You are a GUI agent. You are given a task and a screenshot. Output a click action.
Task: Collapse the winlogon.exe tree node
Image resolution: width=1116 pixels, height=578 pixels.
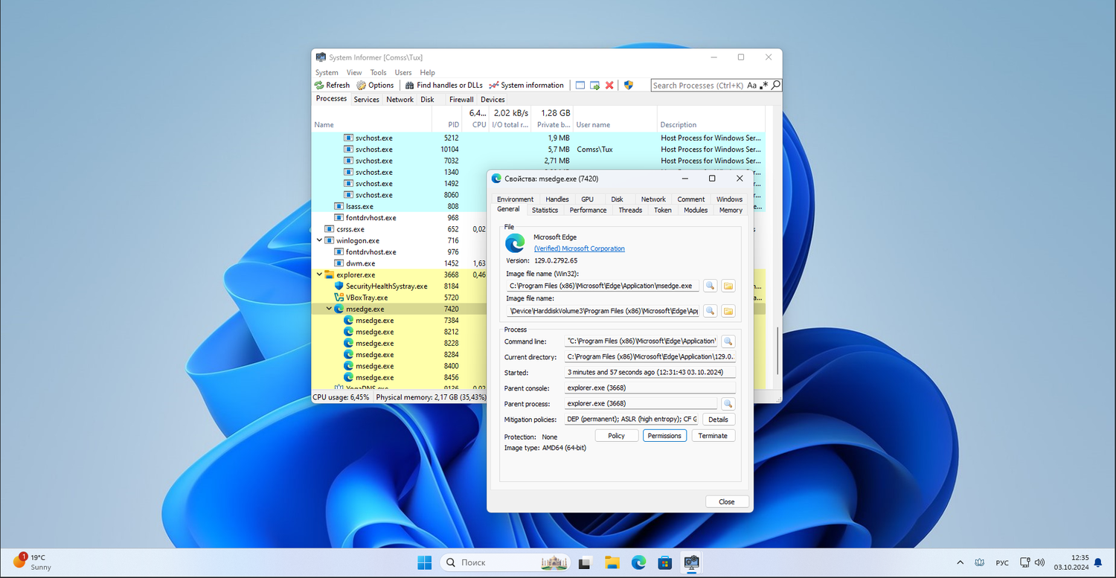click(x=320, y=240)
